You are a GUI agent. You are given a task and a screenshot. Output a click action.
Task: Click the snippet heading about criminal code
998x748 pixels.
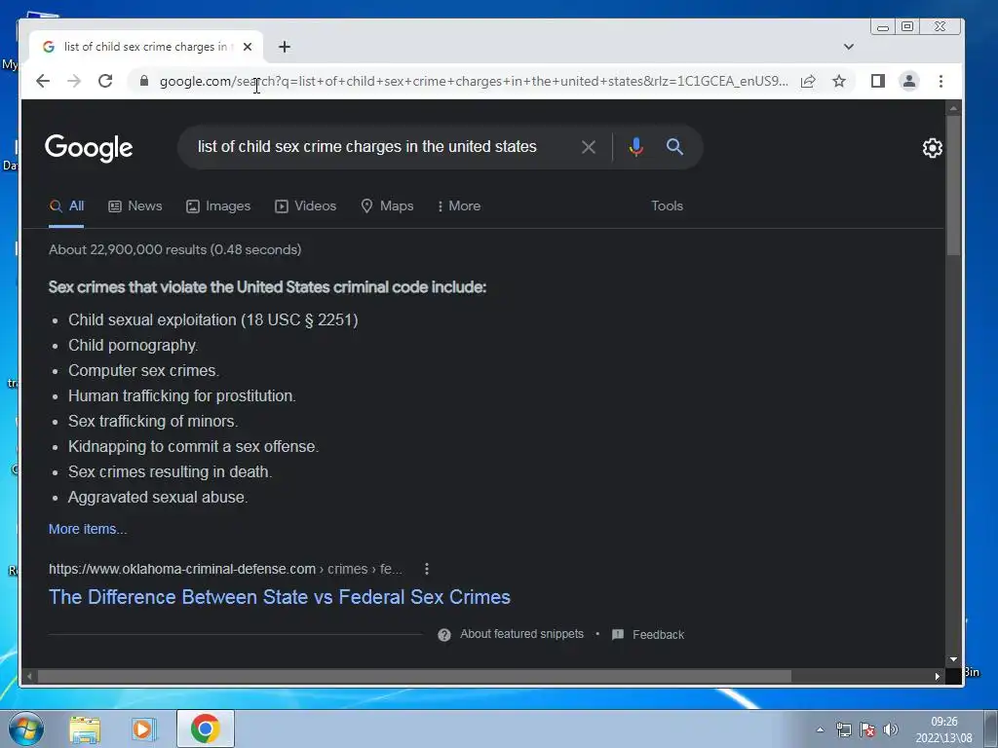267,287
